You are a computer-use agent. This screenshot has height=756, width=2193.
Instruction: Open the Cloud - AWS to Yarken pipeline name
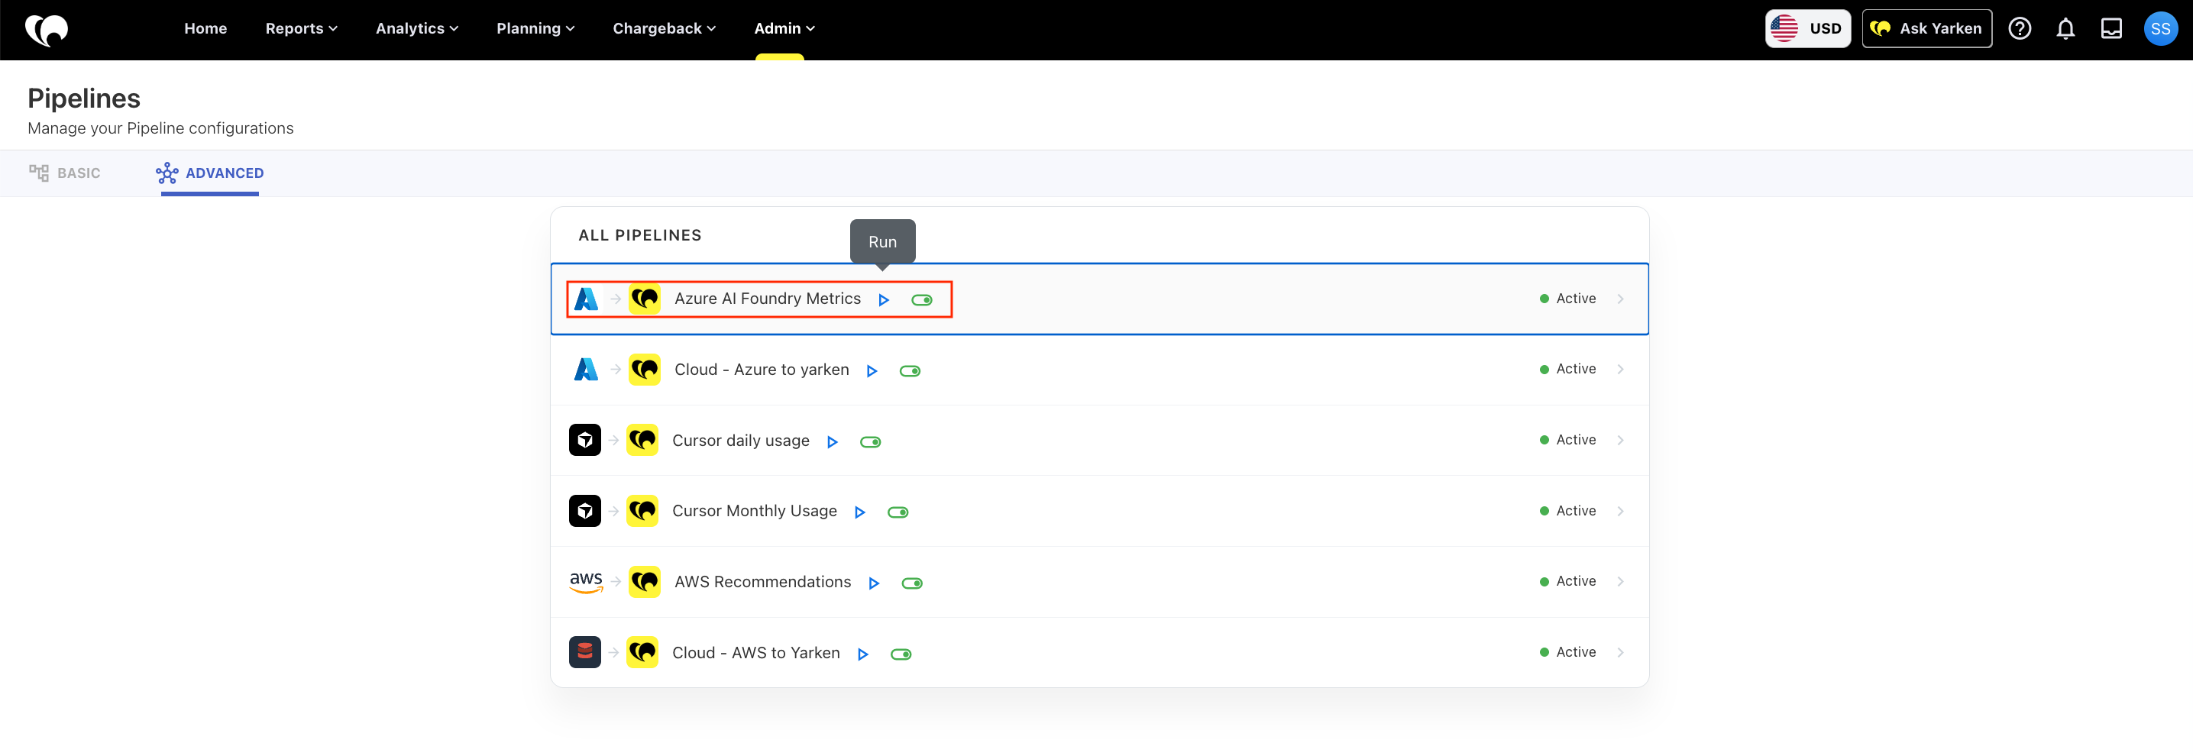pyautogui.click(x=756, y=652)
